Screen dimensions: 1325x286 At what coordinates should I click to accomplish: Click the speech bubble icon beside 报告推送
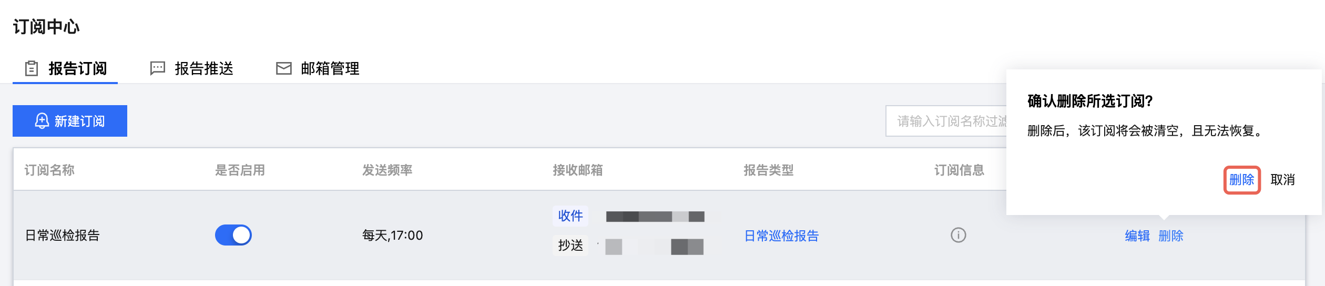click(158, 68)
